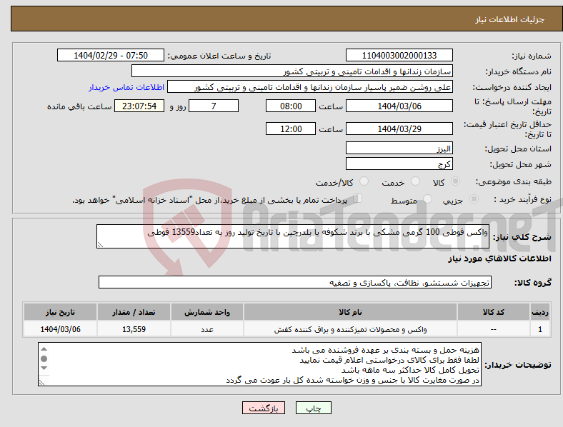Click the need date cell 1404/03/06

[x=60, y=328]
